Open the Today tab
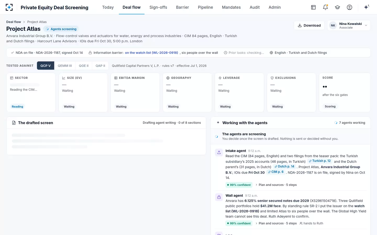This screenshot has width=377, height=235. (x=108, y=7)
